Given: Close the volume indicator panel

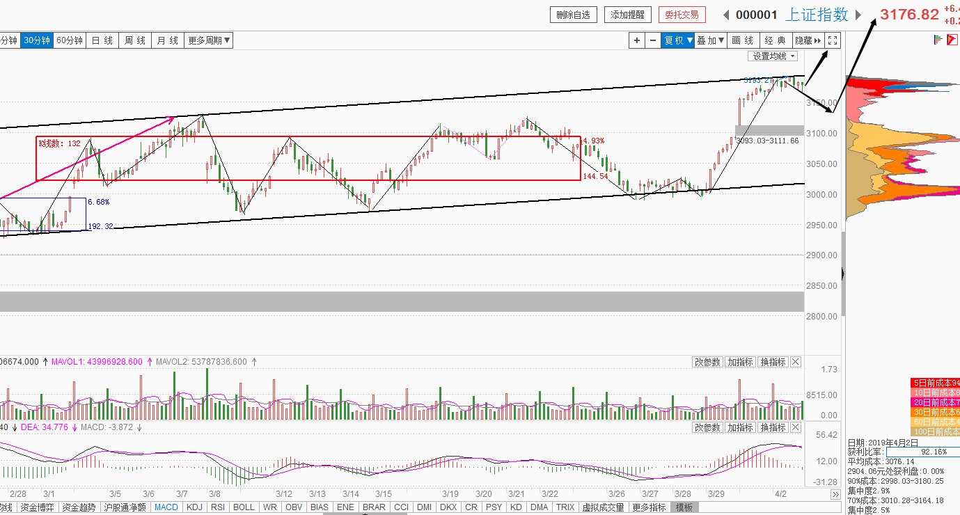Looking at the screenshot, I should [796, 362].
